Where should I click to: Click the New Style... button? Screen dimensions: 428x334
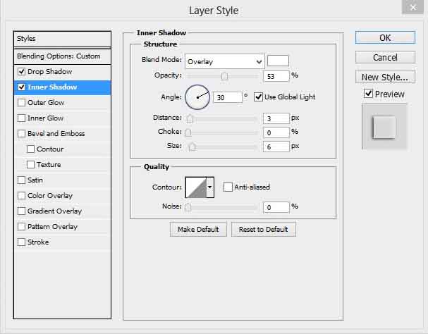385,78
